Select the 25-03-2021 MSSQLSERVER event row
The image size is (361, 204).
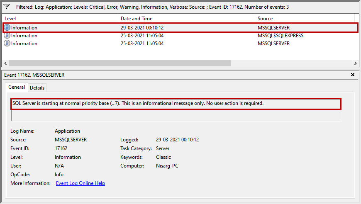click(166, 44)
